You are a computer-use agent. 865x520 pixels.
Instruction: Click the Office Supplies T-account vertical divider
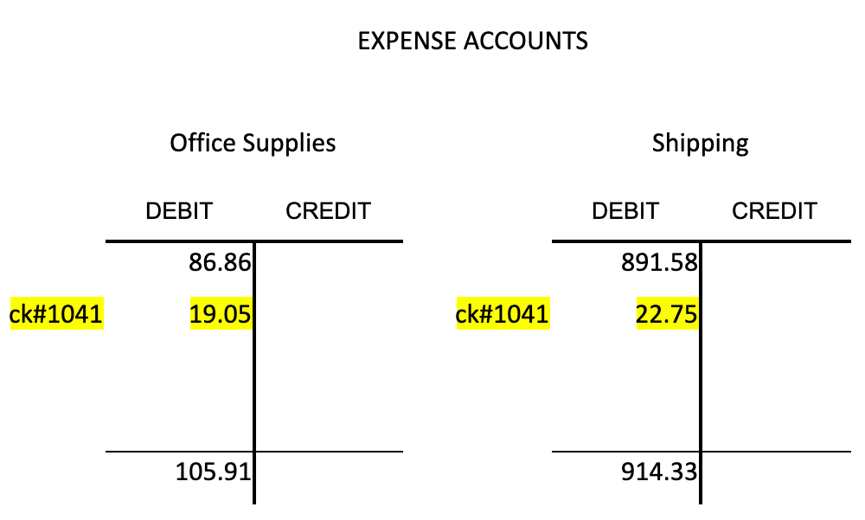254,373
